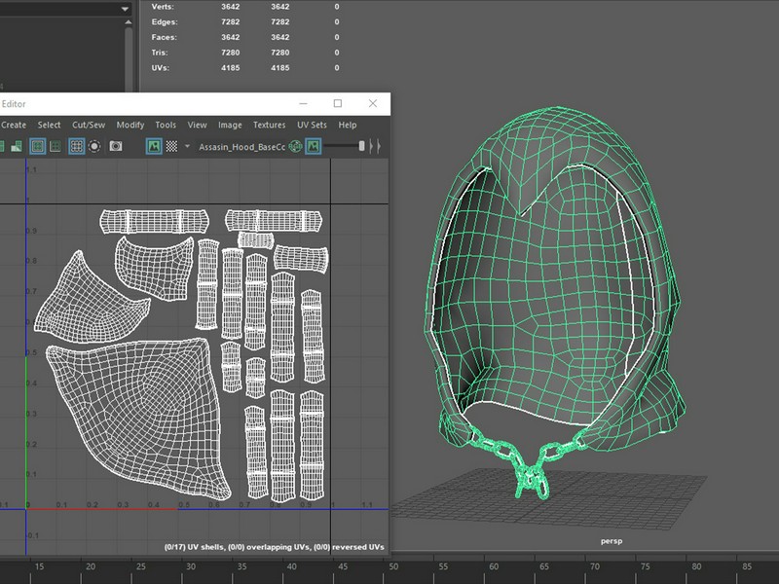This screenshot has width=779, height=584.
Task: Click the Edges count 7282 value
Action: 231,21
